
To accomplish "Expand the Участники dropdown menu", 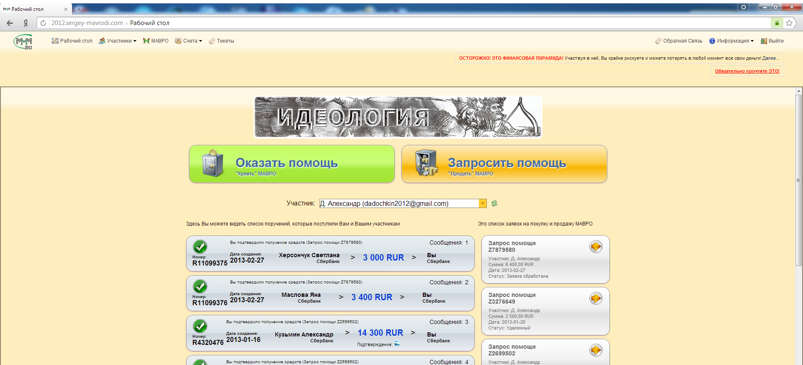I will point(118,41).
